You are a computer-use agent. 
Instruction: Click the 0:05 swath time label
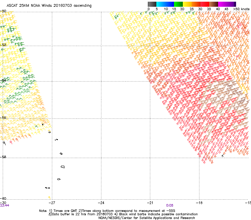[x=170, y=205]
